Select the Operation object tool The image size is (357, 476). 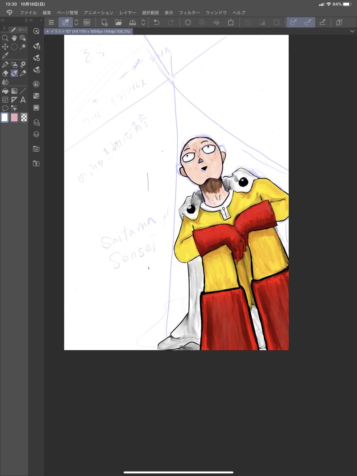click(23, 38)
